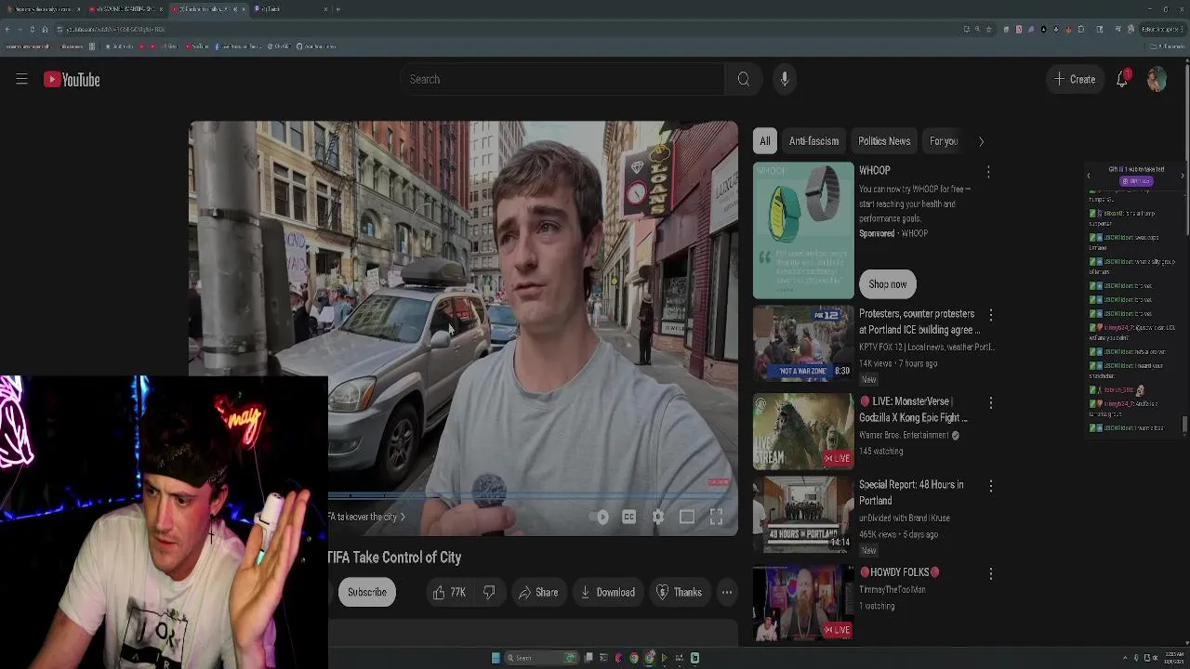Send a Thanks to the creator
1190x669 pixels.
coord(679,592)
